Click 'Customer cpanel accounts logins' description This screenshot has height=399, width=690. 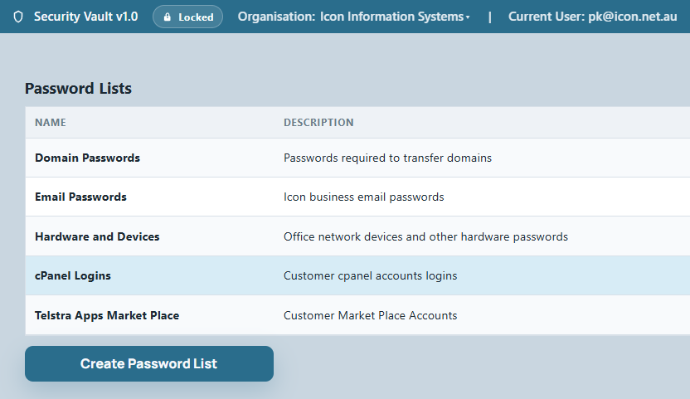371,275
